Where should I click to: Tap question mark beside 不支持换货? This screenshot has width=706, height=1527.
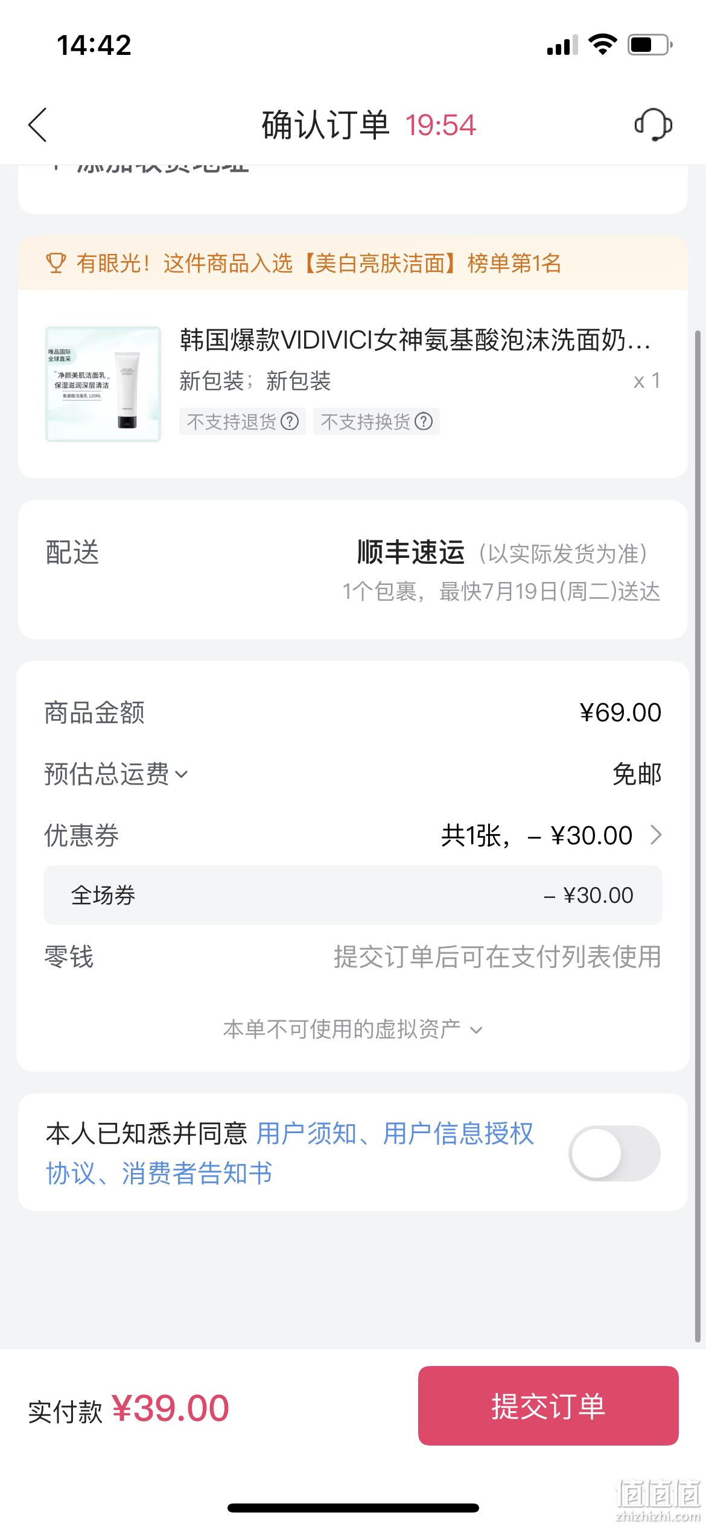point(424,421)
